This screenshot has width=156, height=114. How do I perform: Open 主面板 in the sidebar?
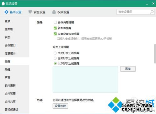coord(14,29)
